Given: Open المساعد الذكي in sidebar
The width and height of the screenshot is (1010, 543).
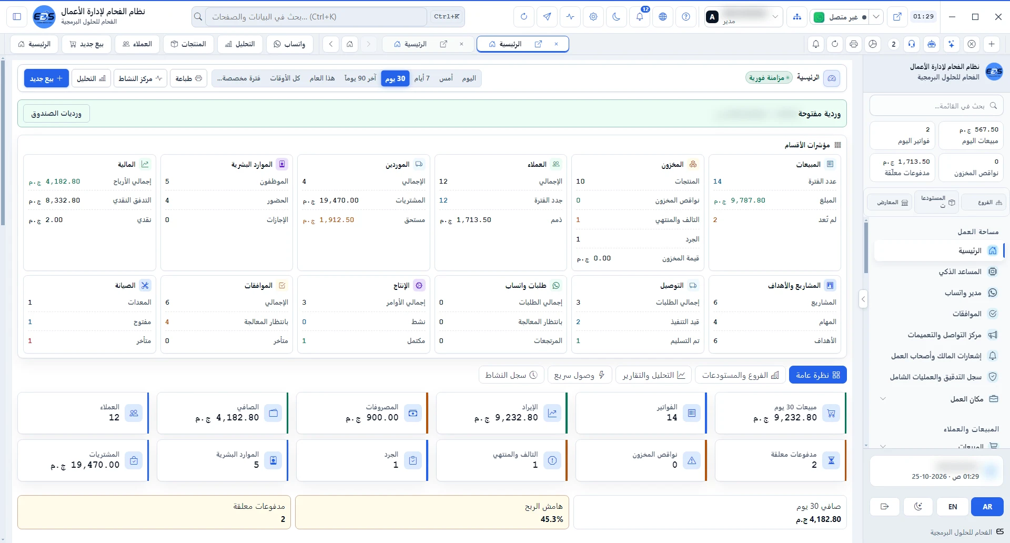Looking at the screenshot, I should (x=938, y=272).
